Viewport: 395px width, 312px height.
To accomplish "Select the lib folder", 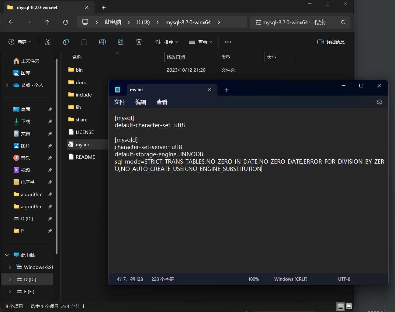I will coord(78,107).
